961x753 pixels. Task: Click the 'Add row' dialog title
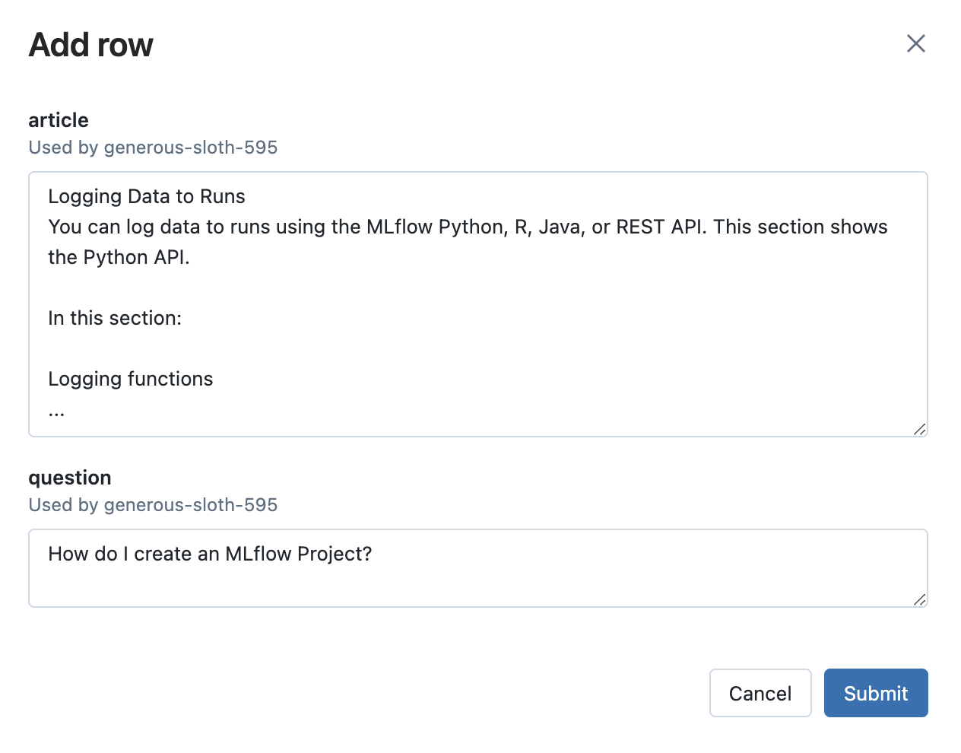tap(91, 45)
